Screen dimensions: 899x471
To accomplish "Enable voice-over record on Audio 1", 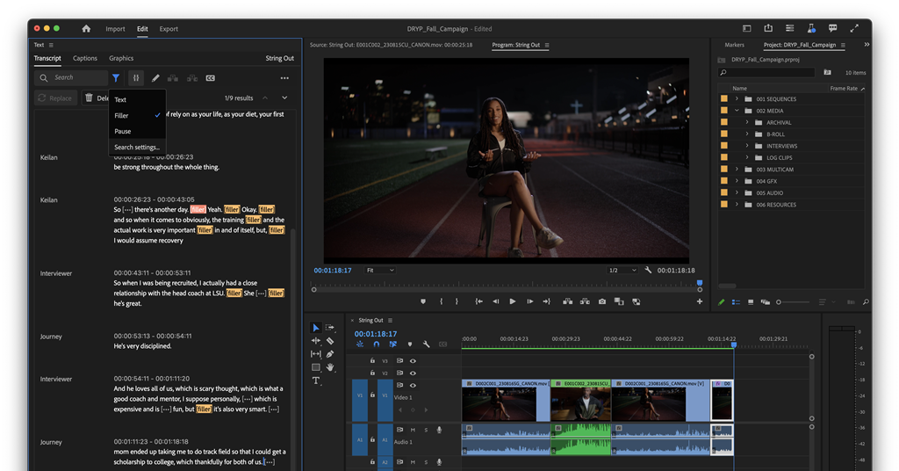I will click(439, 430).
